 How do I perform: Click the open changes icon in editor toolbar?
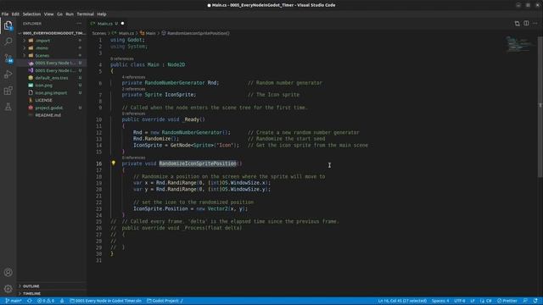click(x=517, y=24)
